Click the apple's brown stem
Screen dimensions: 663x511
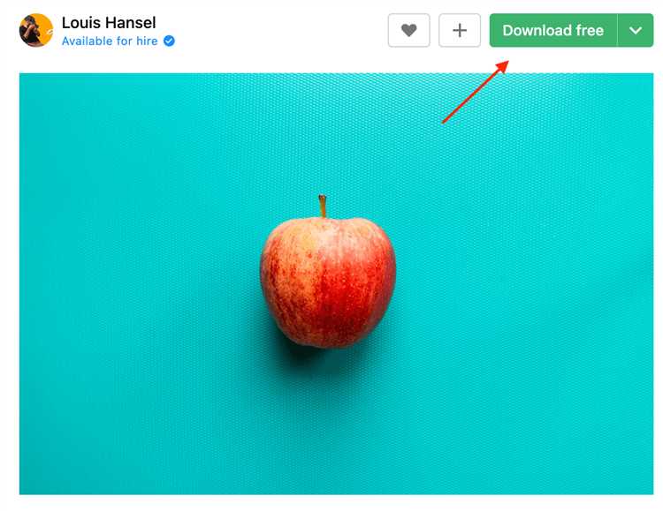[x=323, y=207]
